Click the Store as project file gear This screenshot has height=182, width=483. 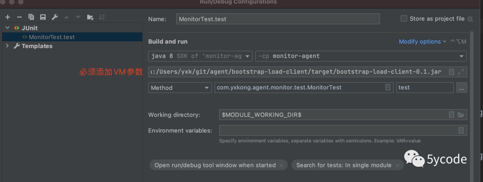(470, 19)
